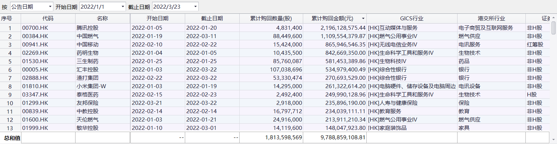Select the GICS行业 column header
This screenshot has width=557, height=144.
click(x=412, y=18)
